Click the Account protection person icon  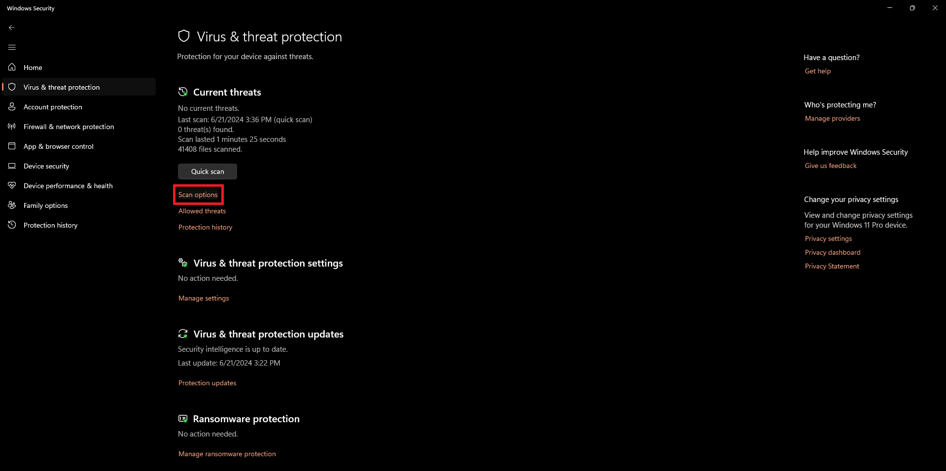pos(12,106)
